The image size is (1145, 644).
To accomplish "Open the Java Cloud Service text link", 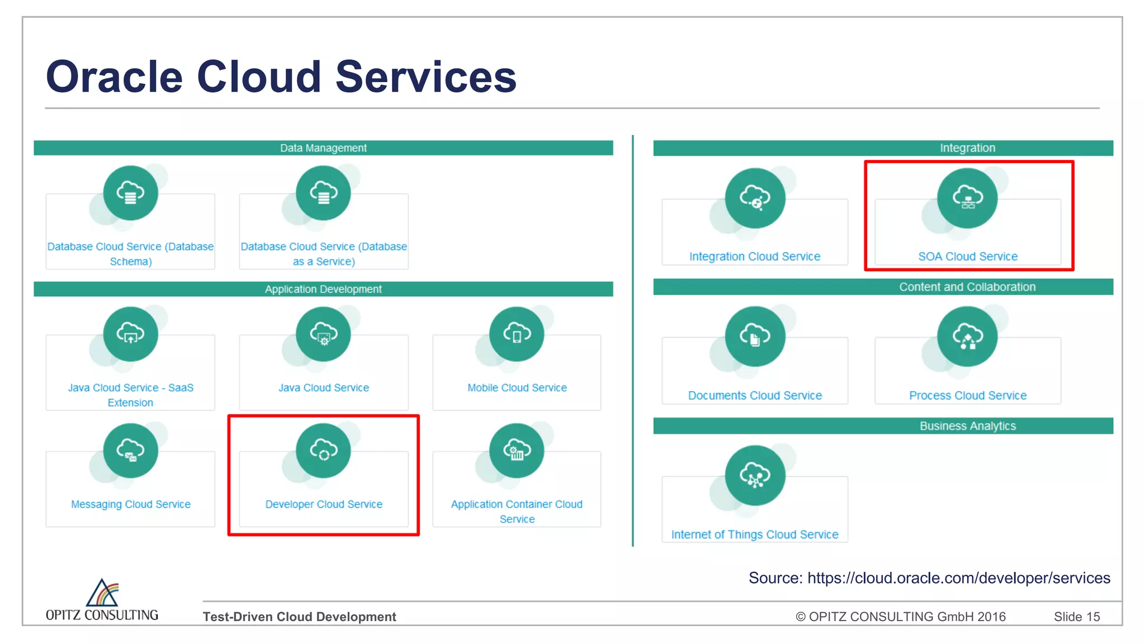I will click(x=324, y=388).
